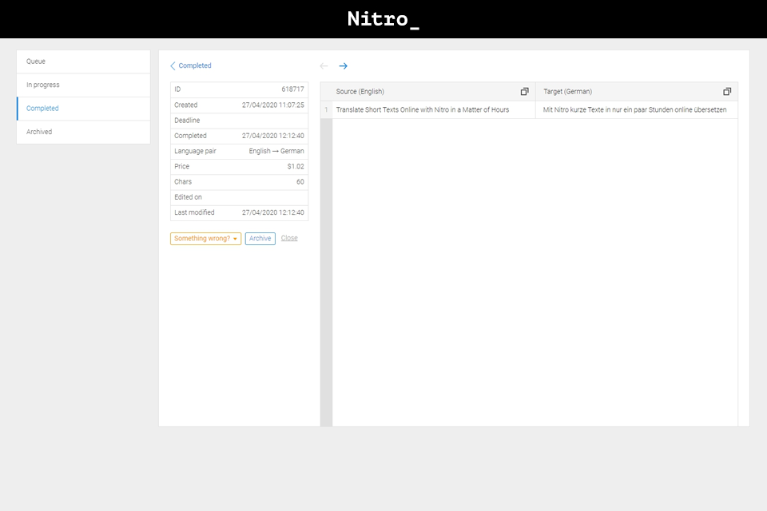
Task: Click the Close link next to Archive
Action: pos(288,238)
